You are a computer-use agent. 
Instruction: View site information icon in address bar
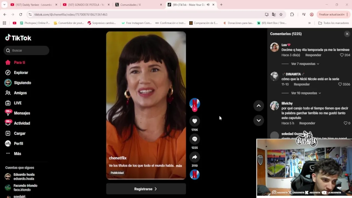coord(30,14)
